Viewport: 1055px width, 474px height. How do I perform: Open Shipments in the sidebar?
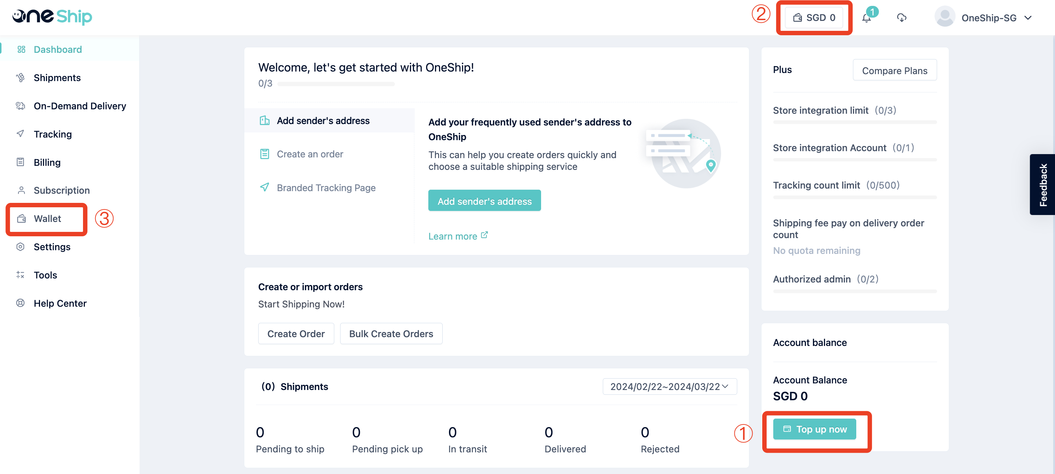tap(57, 78)
